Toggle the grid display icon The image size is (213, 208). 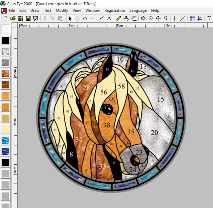coord(192,18)
